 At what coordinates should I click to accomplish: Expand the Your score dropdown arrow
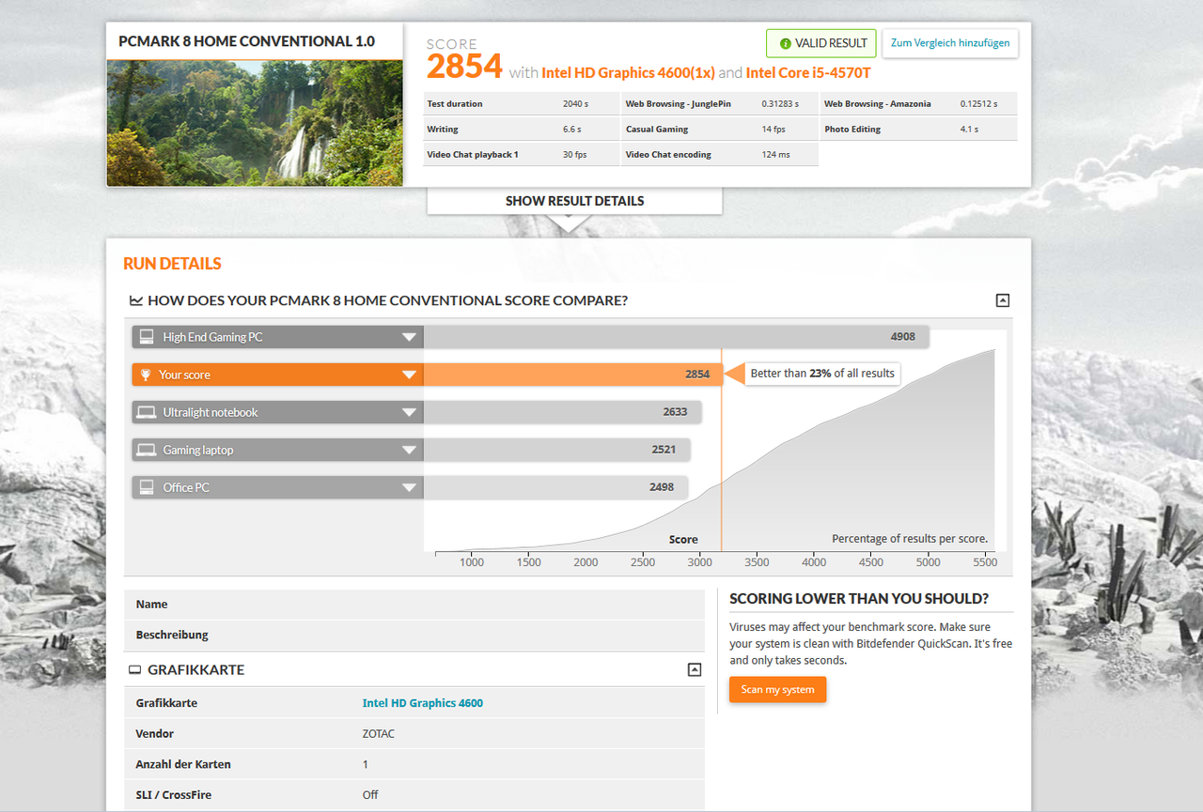[409, 375]
